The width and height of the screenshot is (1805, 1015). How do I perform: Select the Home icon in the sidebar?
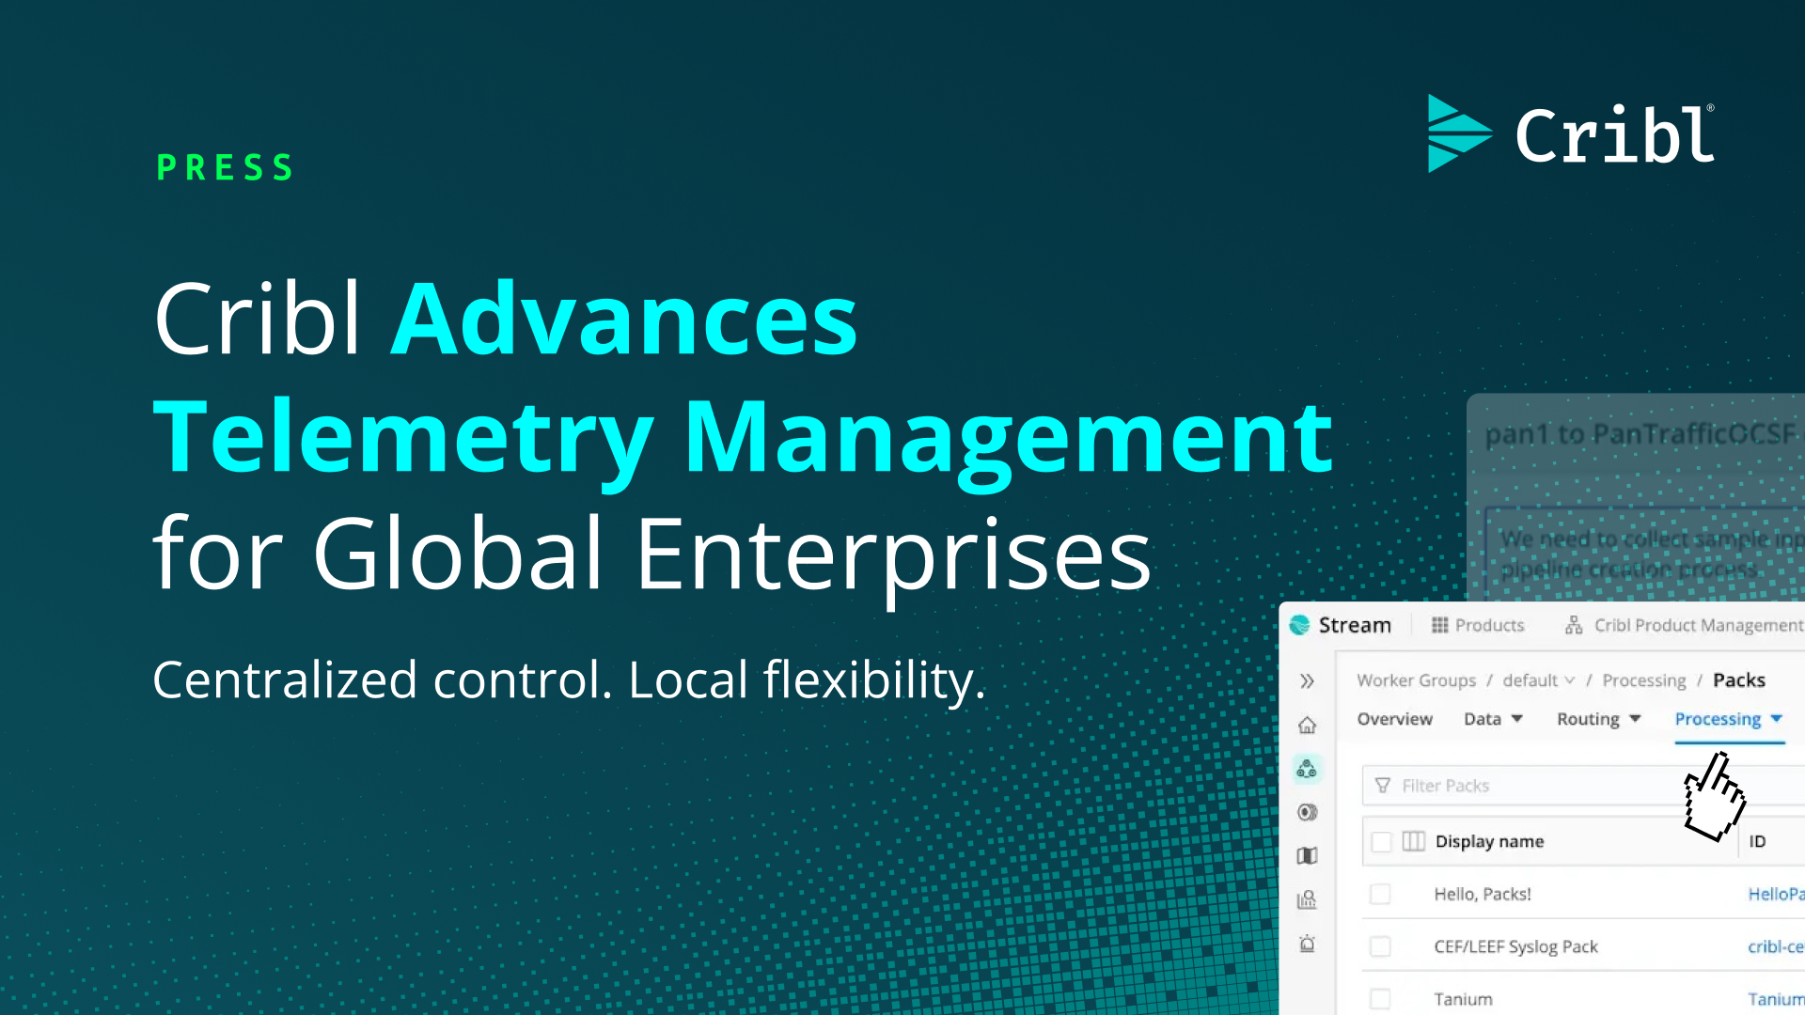pos(1307,725)
